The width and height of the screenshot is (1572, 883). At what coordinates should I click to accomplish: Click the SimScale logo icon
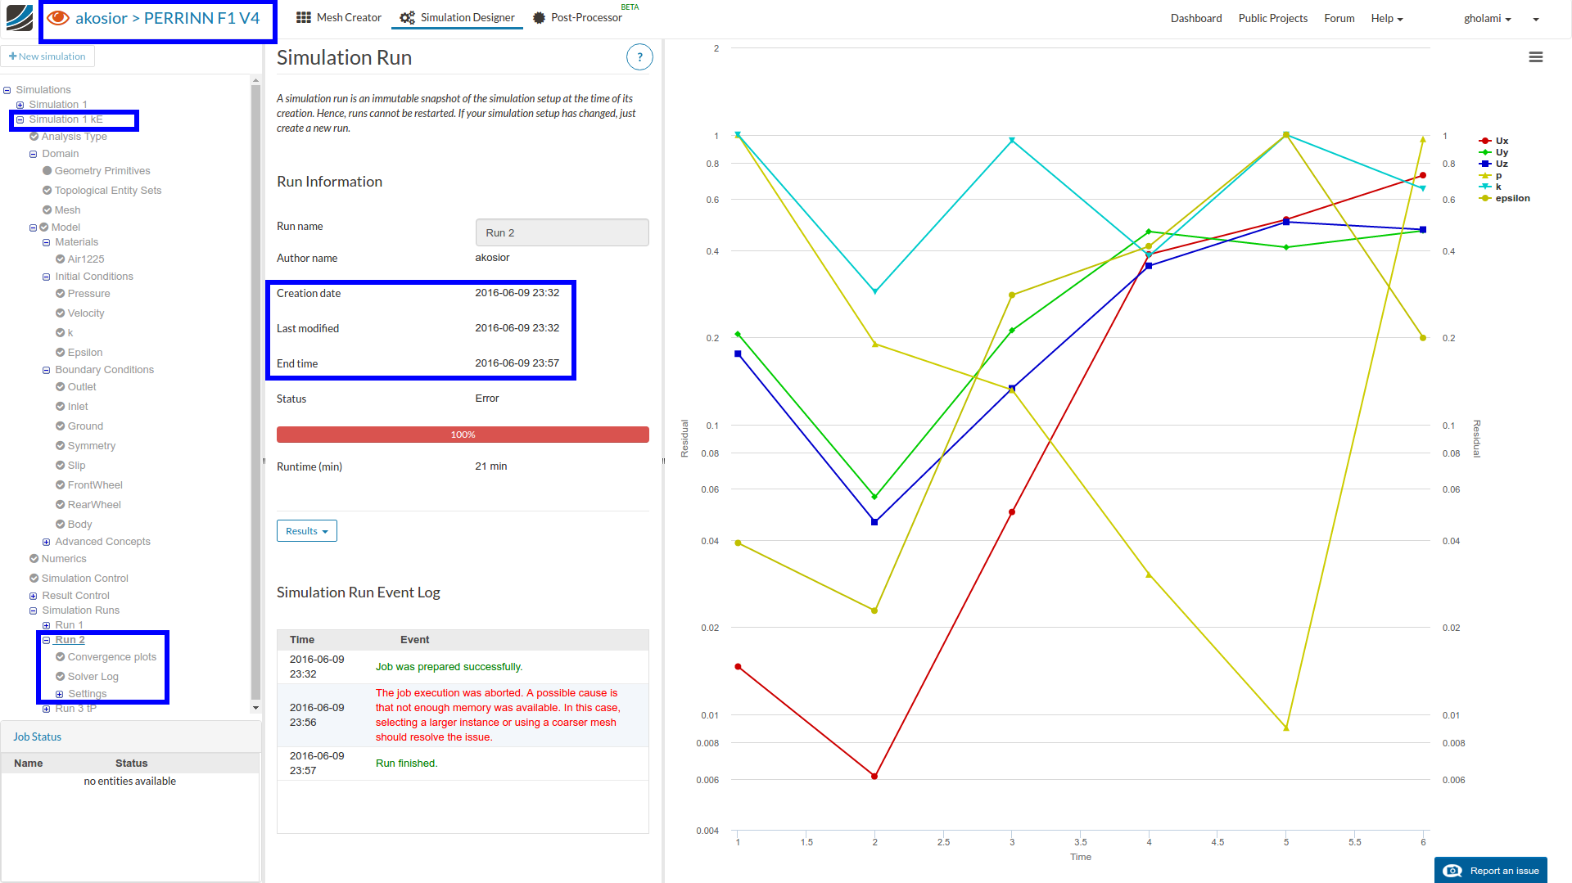point(20,18)
